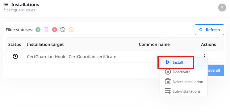The height and width of the screenshot is (112, 230).
Task: Click the Refresh button
Action: tap(209, 30)
